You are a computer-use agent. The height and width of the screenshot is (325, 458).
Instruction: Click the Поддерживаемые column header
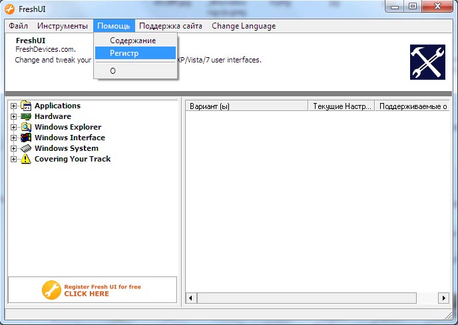[x=412, y=106]
